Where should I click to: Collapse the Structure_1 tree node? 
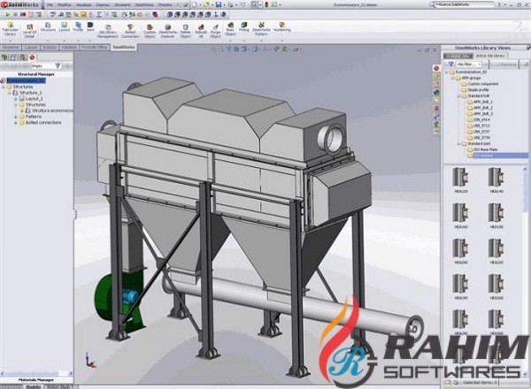(10, 93)
